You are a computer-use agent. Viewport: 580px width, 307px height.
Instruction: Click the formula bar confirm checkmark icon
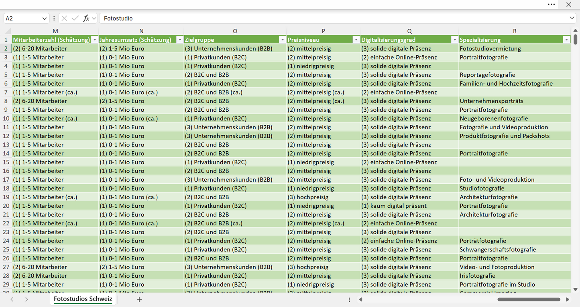pos(75,18)
